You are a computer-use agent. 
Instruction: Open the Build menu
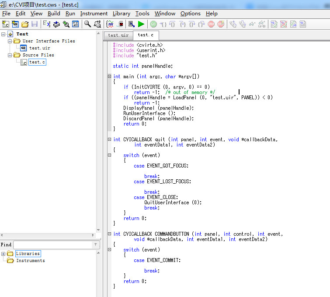pyautogui.click(x=54, y=14)
